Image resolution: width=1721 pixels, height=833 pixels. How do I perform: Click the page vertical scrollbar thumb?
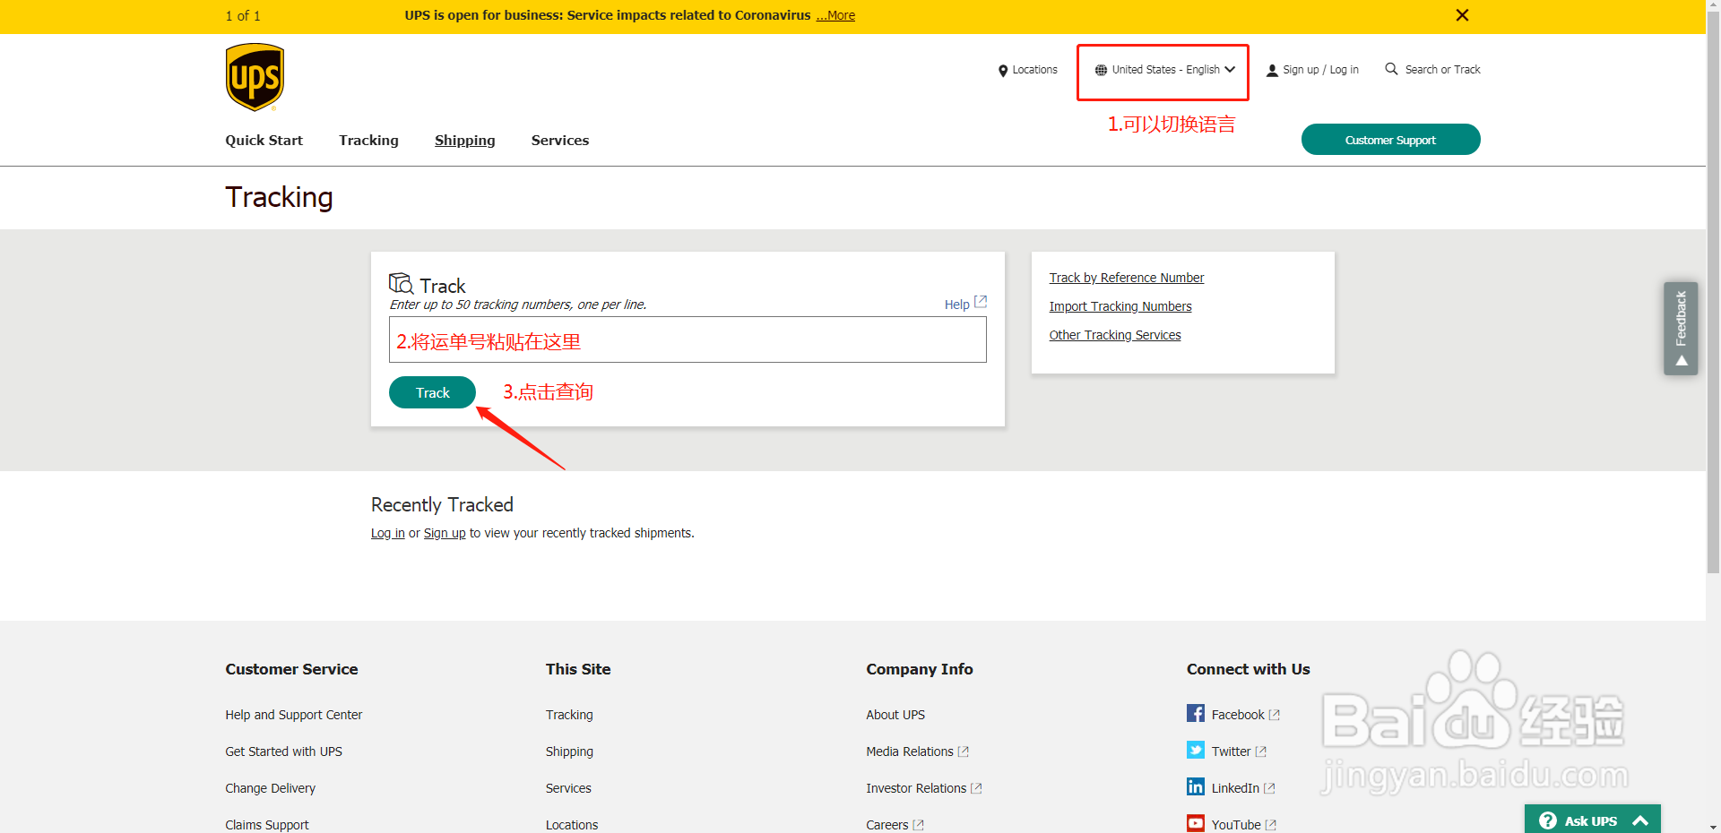click(x=1713, y=292)
